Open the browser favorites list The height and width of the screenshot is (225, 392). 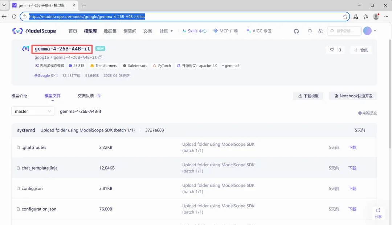pyautogui.click(x=366, y=16)
